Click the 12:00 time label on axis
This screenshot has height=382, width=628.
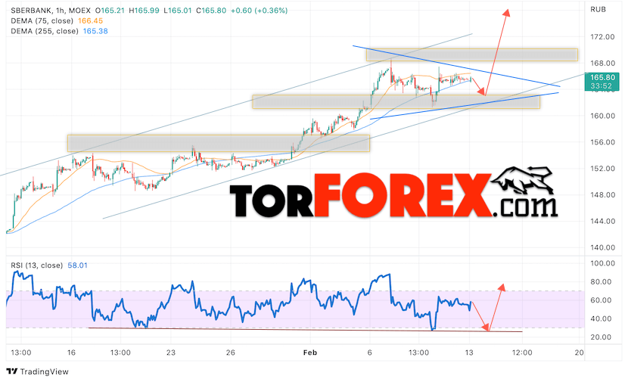pyautogui.click(x=522, y=352)
